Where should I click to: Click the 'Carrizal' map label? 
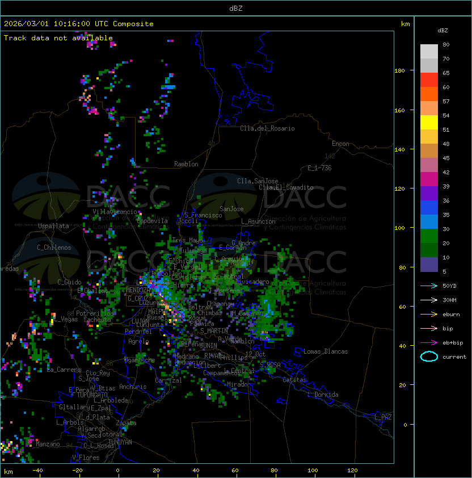pos(168,380)
